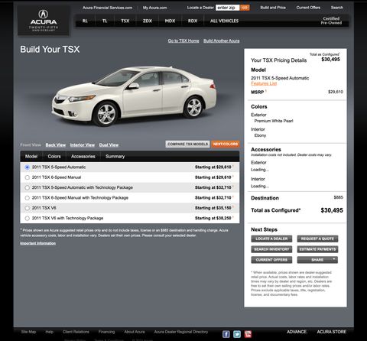367x341 pixels.
Task: Click the Acura logo
Action: point(44,21)
